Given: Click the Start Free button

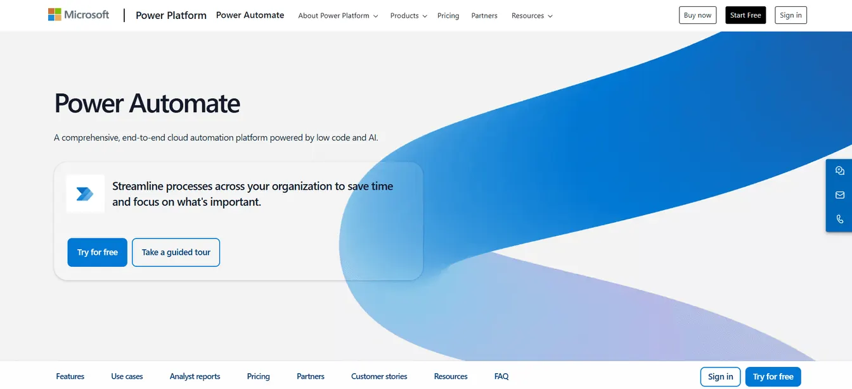Looking at the screenshot, I should tap(745, 15).
